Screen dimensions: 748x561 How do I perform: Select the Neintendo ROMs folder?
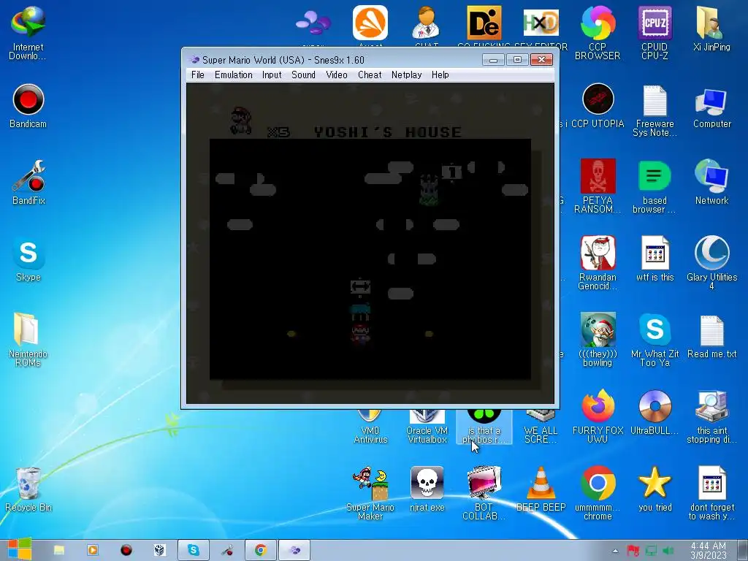point(28,339)
